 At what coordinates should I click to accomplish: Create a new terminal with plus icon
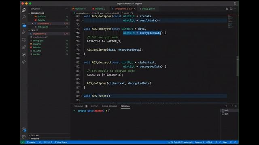pos(226,106)
